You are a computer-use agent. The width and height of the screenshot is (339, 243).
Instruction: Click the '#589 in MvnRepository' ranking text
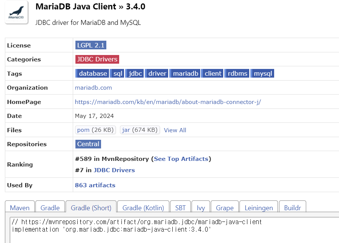tap(112, 159)
